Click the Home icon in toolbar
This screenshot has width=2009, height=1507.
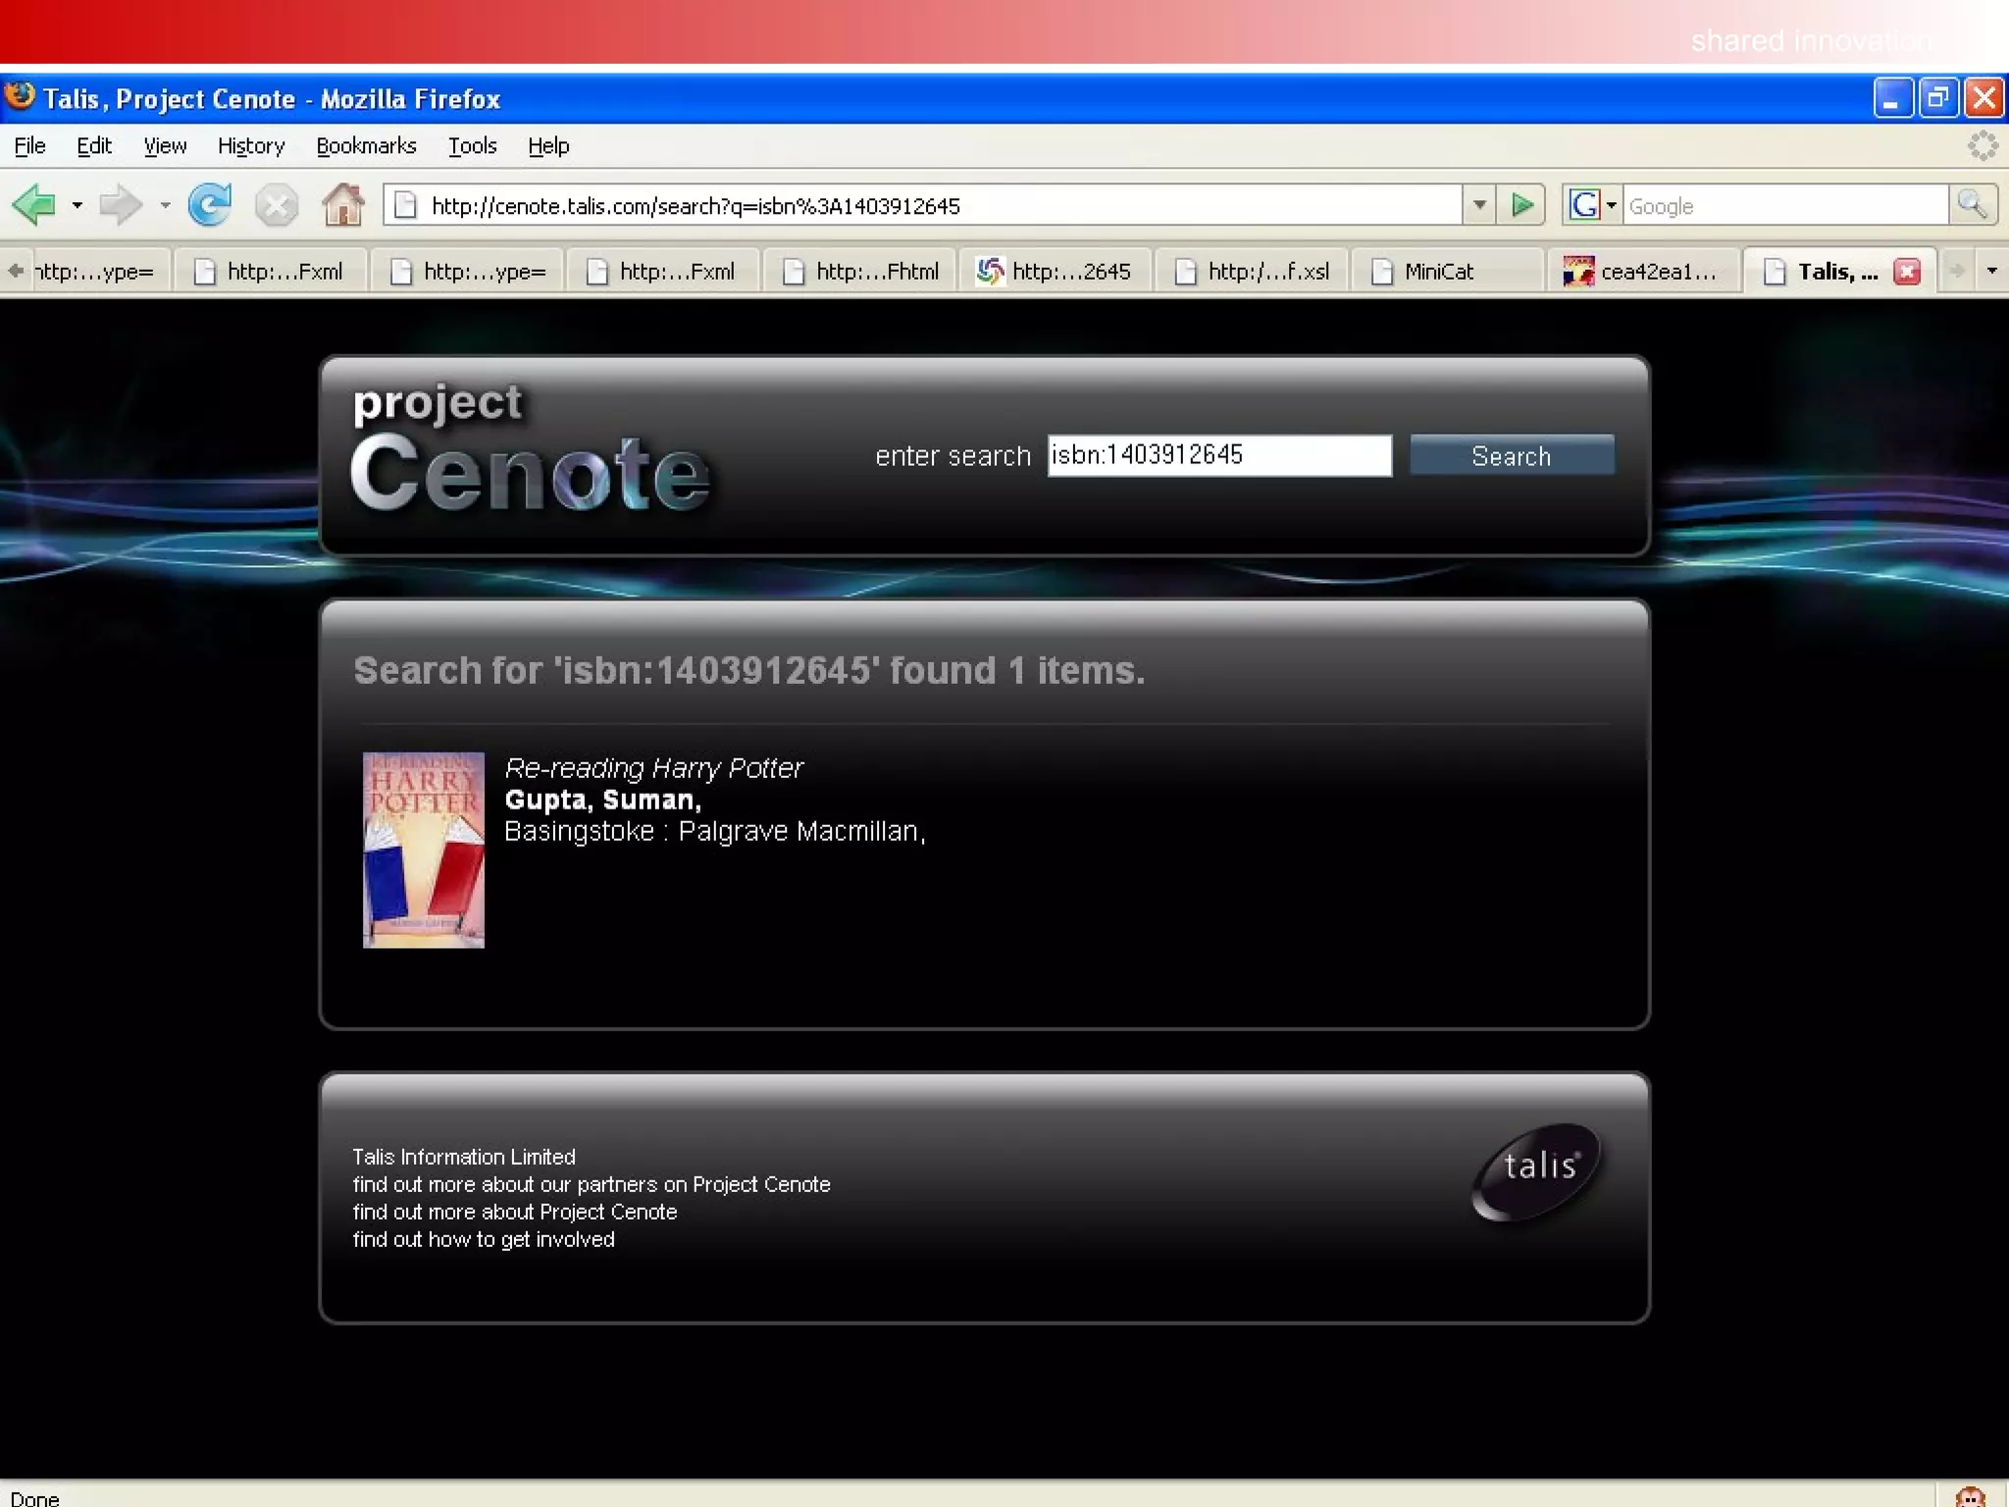click(x=342, y=205)
